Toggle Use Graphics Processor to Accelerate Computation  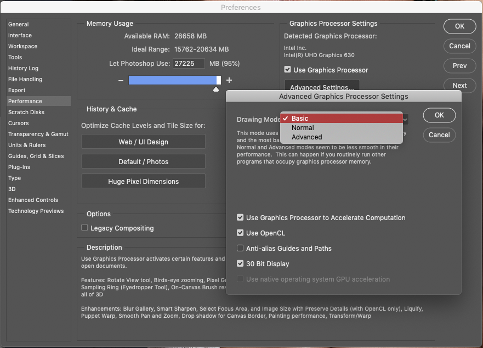(240, 218)
